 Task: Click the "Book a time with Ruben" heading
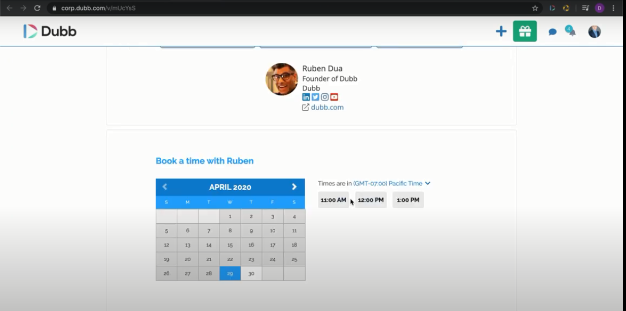[x=205, y=161]
